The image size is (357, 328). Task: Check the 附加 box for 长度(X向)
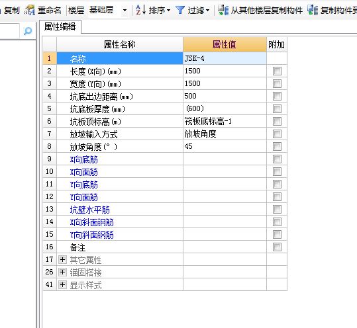tap(277, 71)
